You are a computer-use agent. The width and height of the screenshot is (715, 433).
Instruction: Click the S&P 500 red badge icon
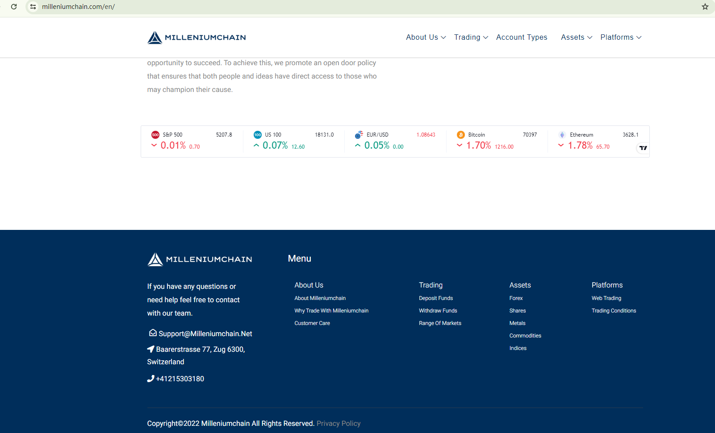coord(155,135)
